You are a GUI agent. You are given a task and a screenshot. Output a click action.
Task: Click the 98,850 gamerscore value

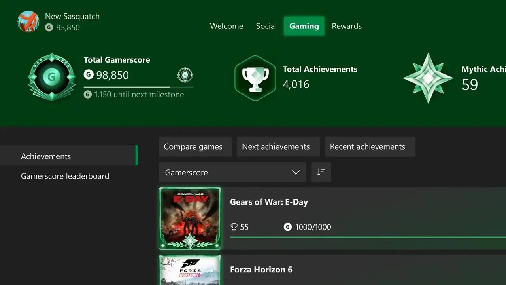[x=112, y=75]
